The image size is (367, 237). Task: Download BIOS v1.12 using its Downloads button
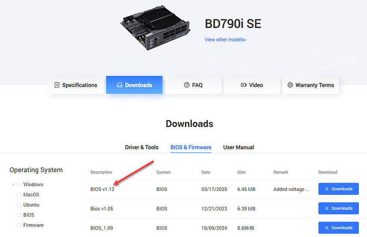point(338,189)
